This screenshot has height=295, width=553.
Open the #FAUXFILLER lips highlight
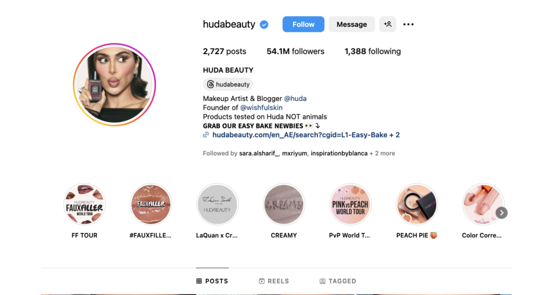[151, 204]
